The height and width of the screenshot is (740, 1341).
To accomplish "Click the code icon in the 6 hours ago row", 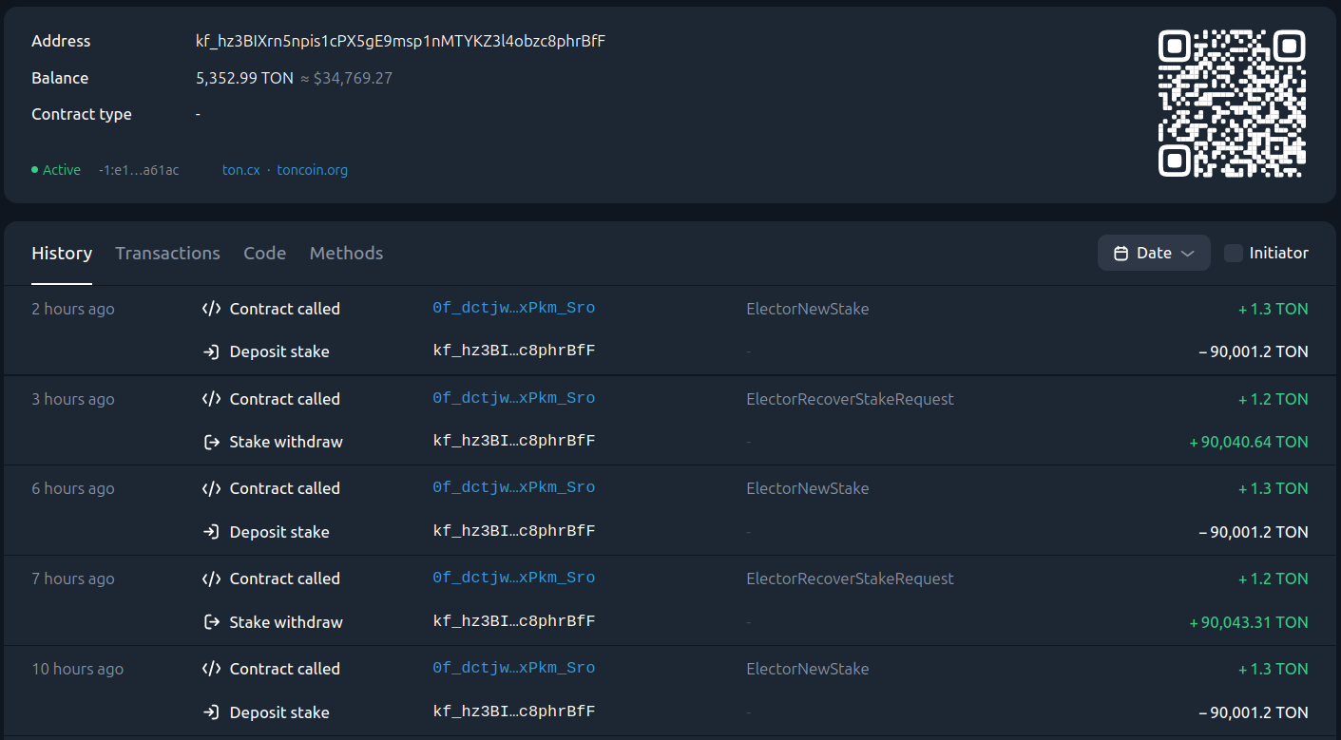I will coord(211,488).
